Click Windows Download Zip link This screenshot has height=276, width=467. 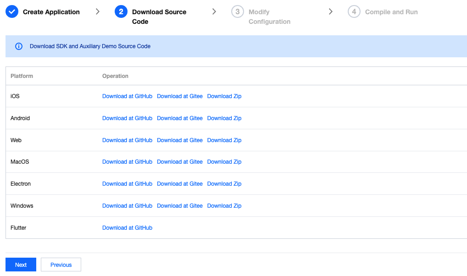coord(224,206)
